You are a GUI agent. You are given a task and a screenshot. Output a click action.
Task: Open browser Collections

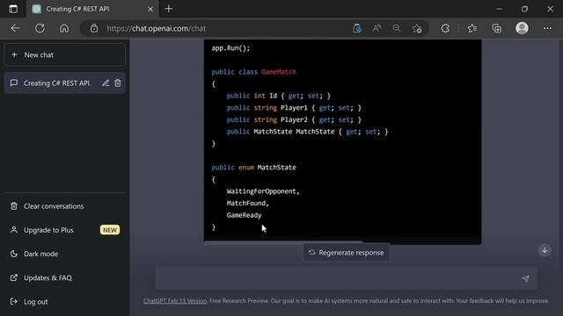click(x=496, y=28)
